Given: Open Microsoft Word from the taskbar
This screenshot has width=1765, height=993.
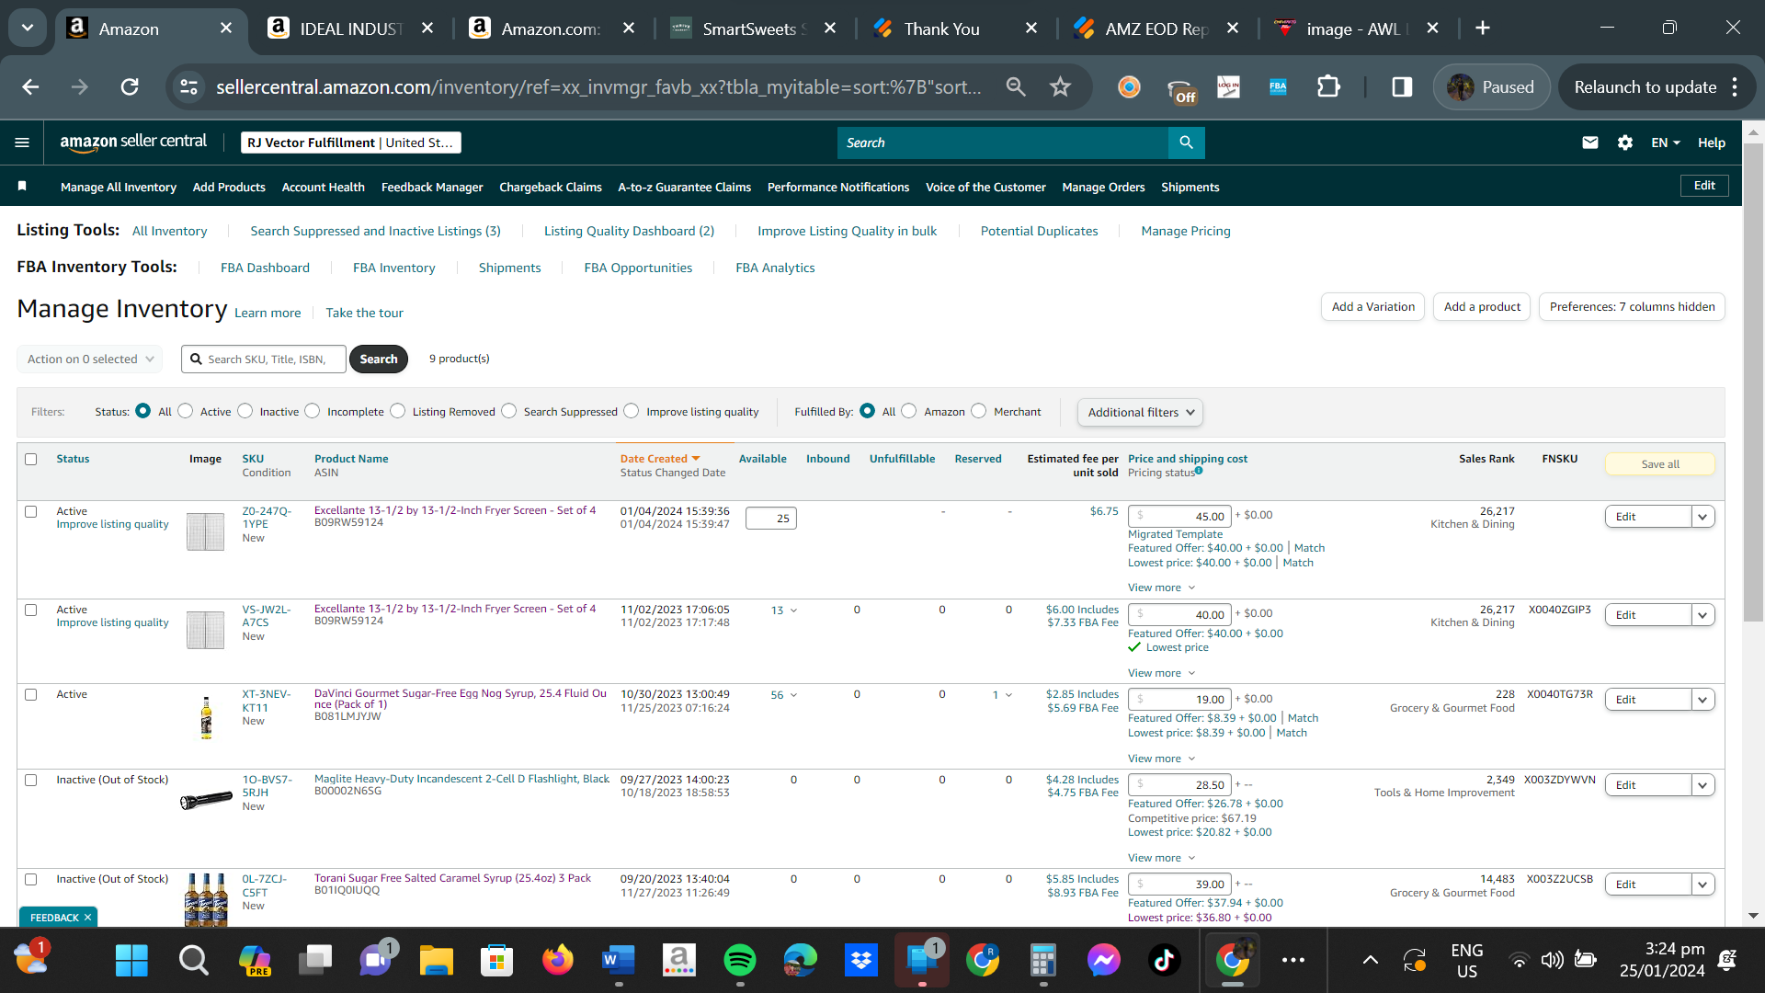Looking at the screenshot, I should click(x=619, y=961).
